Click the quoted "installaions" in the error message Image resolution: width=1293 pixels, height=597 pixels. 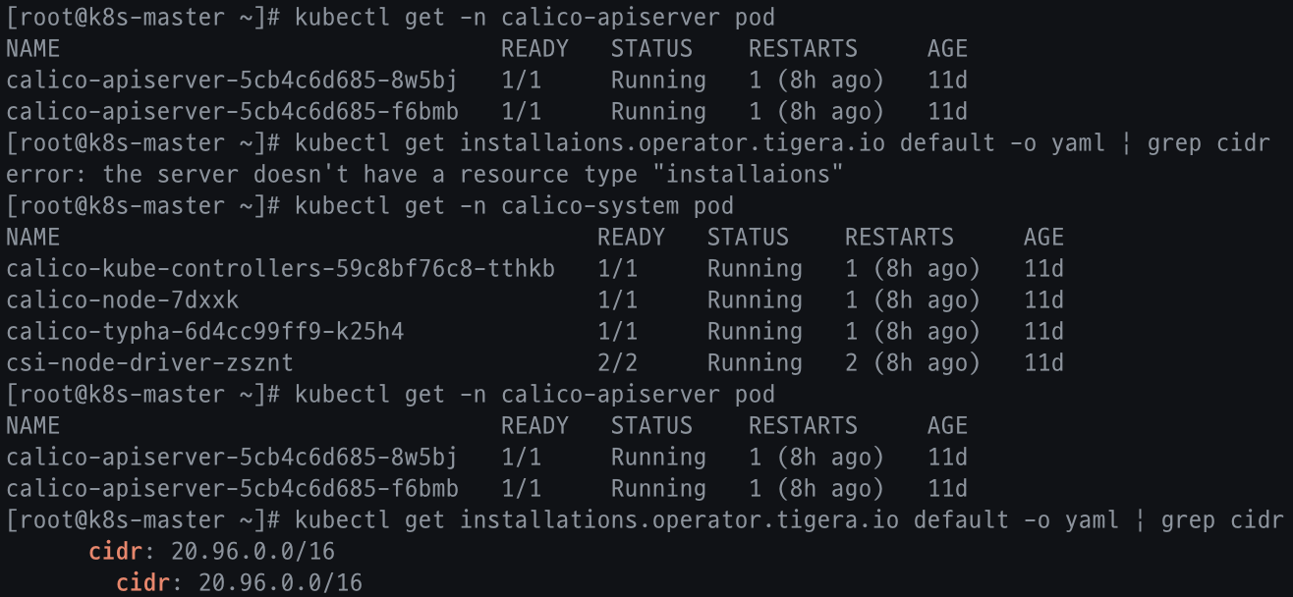pyautogui.click(x=754, y=175)
